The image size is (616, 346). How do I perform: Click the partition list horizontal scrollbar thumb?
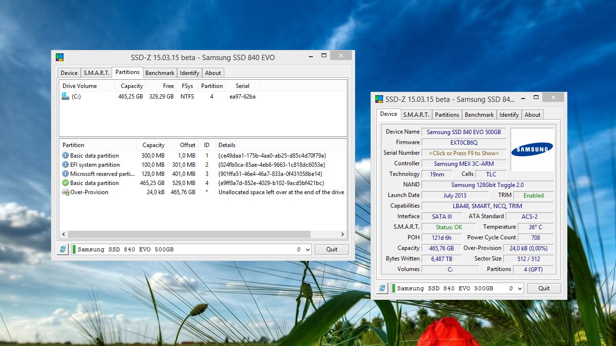[x=189, y=235]
